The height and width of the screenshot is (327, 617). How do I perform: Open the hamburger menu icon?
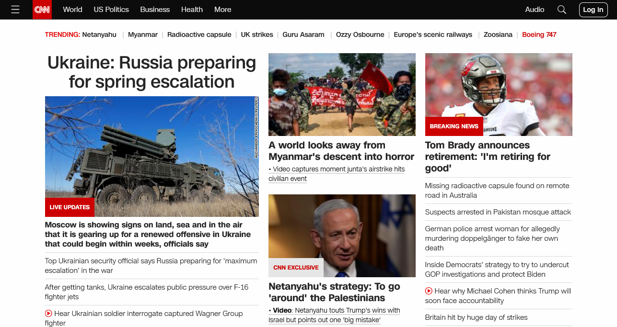click(15, 10)
